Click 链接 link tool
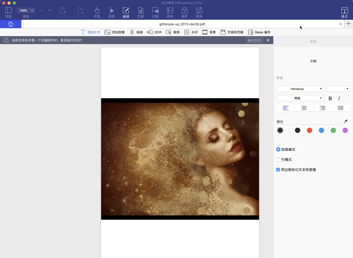 [136, 32]
